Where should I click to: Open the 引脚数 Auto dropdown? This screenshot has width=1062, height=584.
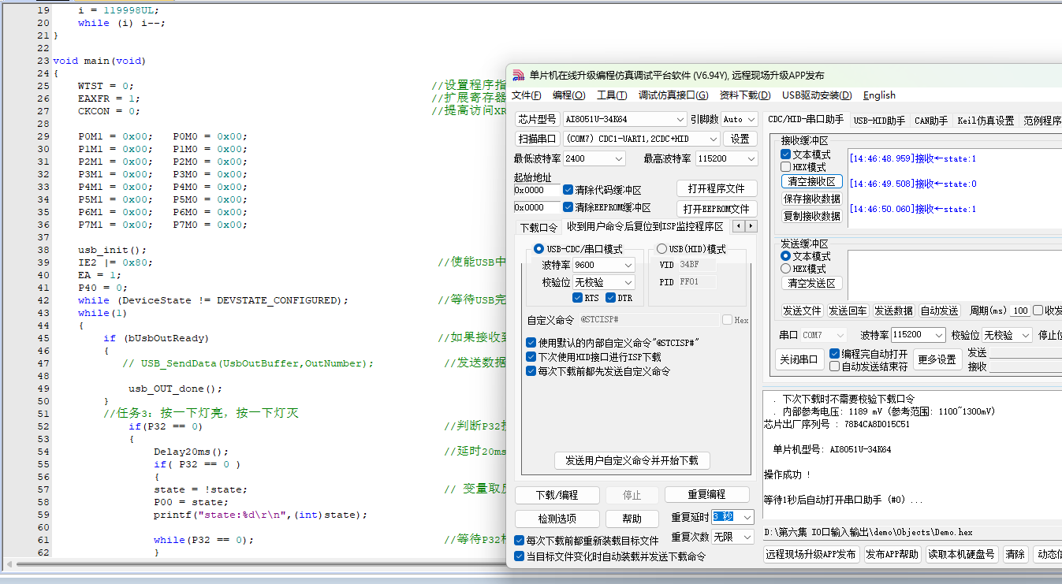[740, 119]
